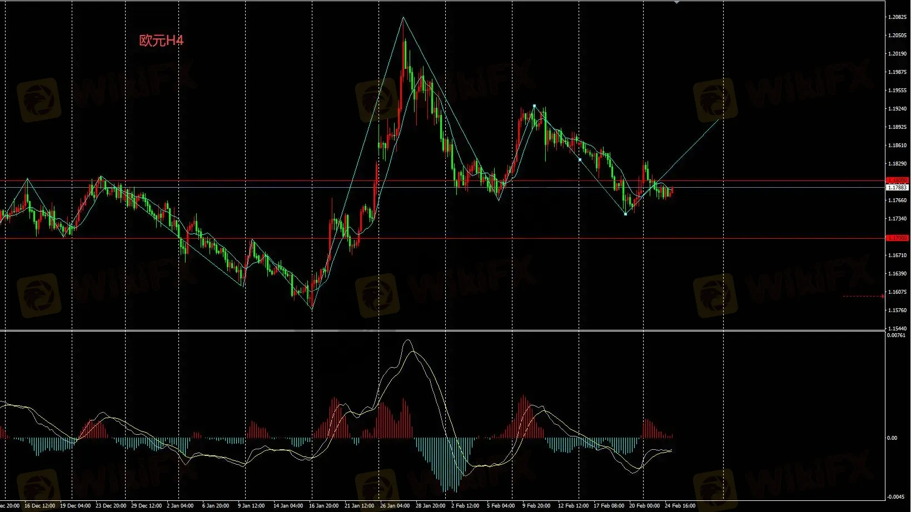This screenshot has width=911, height=512.
Task: Click the 1.18925 price axis label
Action: click(897, 127)
